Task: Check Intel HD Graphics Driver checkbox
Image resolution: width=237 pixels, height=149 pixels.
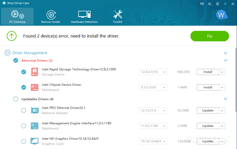Action: pos(24,141)
